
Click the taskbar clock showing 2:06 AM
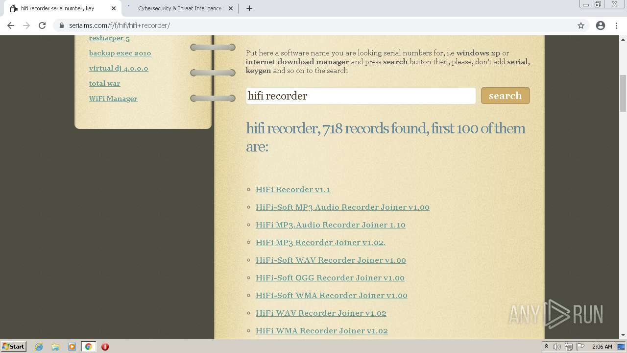point(602,347)
